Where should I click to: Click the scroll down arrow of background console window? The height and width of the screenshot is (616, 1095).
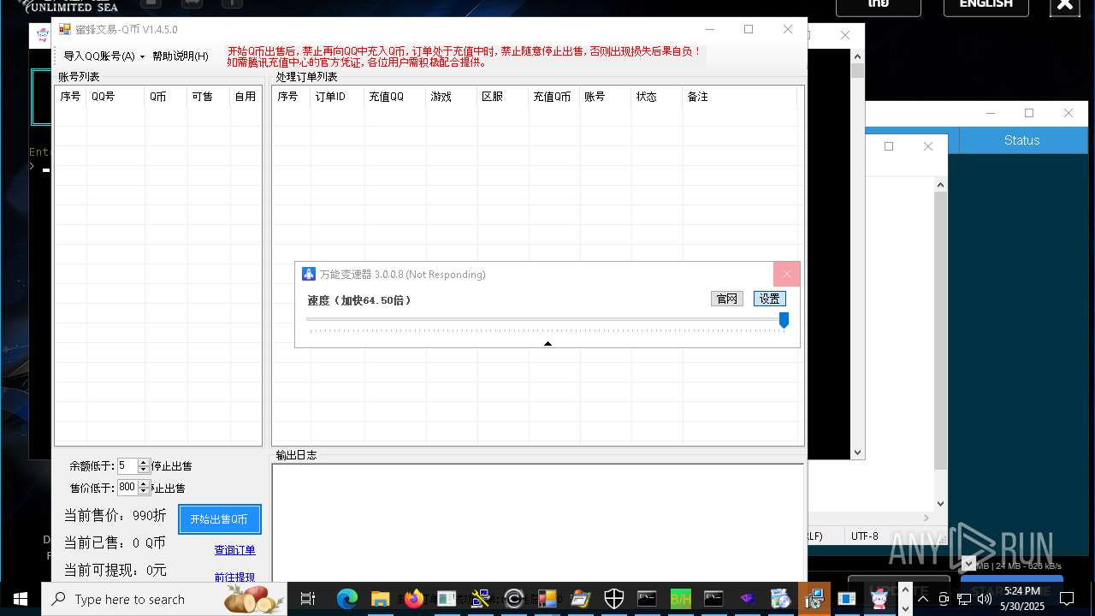point(858,453)
